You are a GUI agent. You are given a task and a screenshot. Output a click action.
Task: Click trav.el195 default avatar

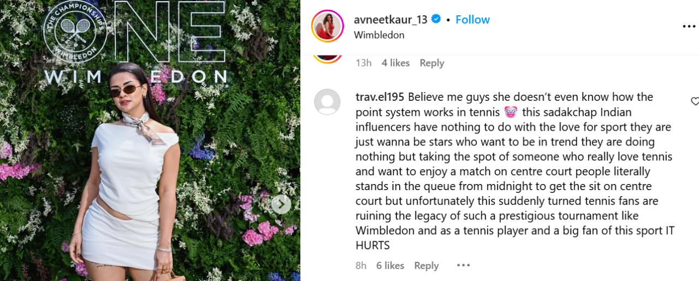pos(328,102)
